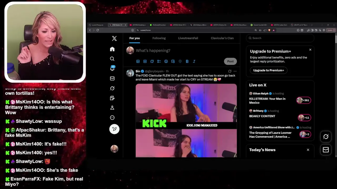The image size is (337, 189).
Task: Click the Search input field
Action: pyautogui.click(x=280, y=38)
